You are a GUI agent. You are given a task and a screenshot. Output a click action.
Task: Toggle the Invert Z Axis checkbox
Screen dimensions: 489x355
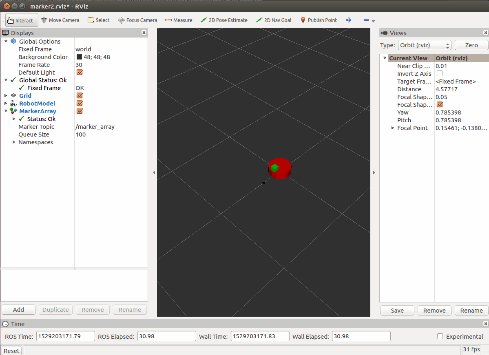tap(439, 73)
